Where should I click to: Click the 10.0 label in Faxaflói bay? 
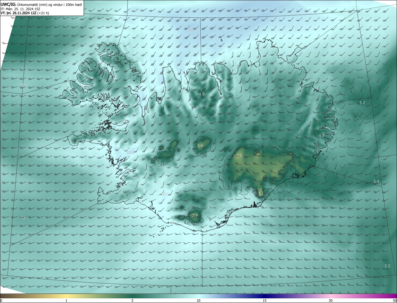(x=130, y=152)
